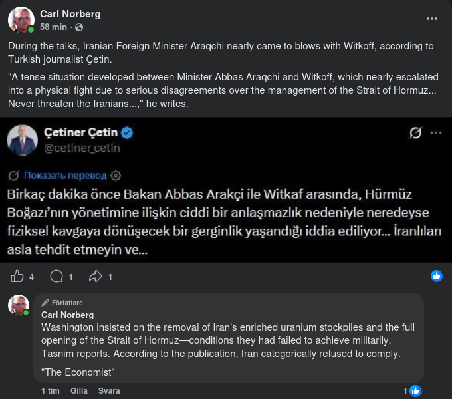Viewport: 452px width, 399px height.
Task: Click 'Svara' to reply to comment
Action: (x=109, y=391)
